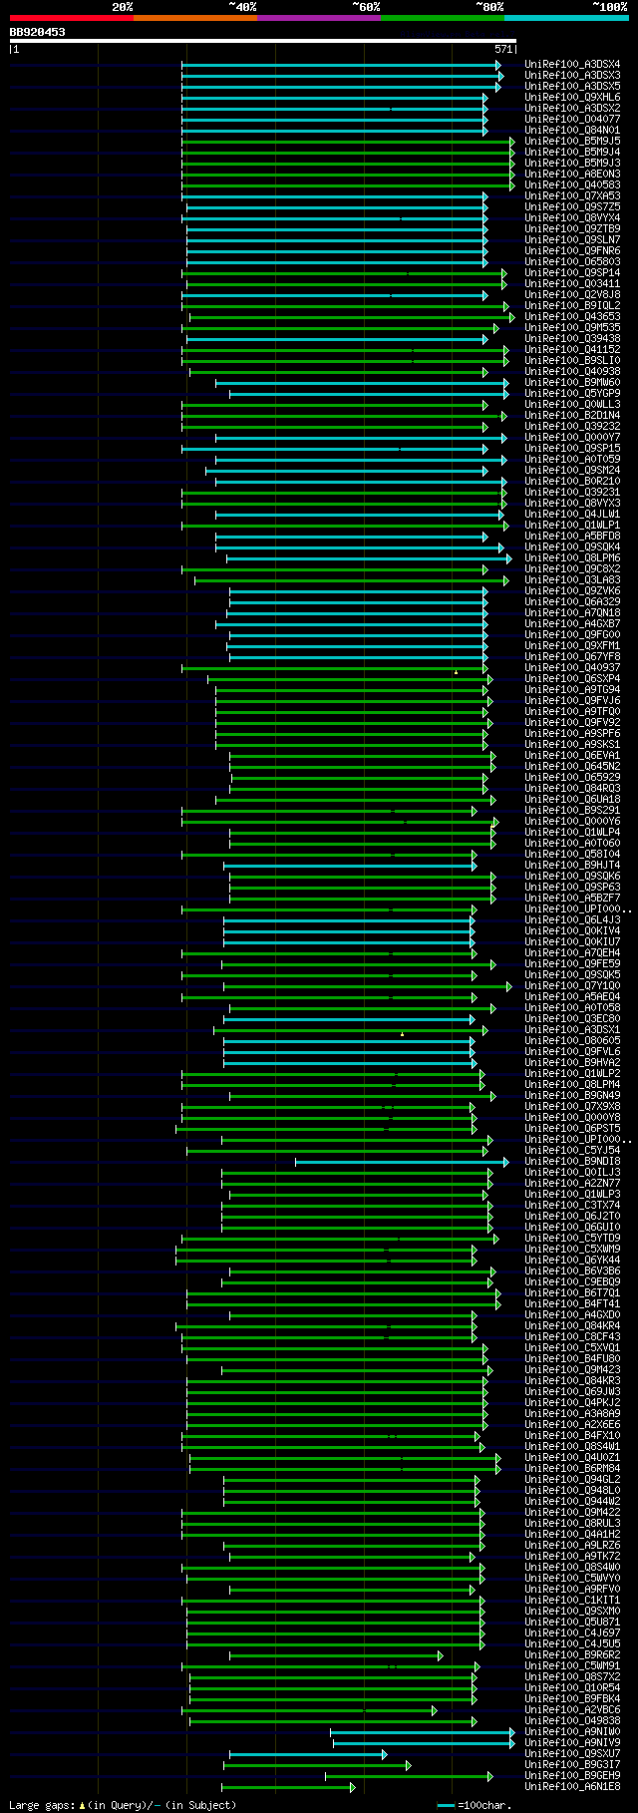Select the UniRef100_Q7XA53 hit label
This screenshot has width=638, height=1813.
[x=572, y=196]
